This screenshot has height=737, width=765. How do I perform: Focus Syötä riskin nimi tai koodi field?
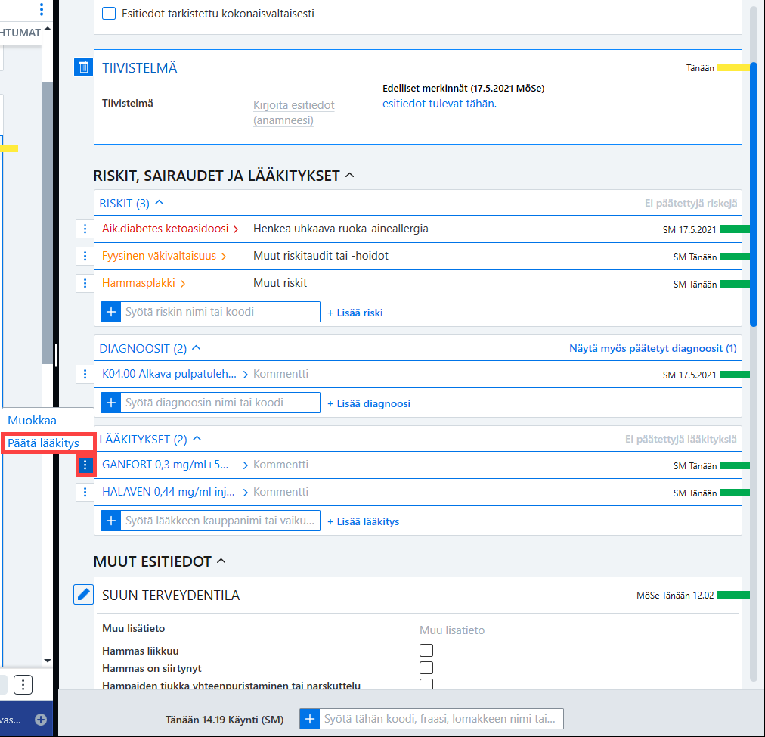pyautogui.click(x=220, y=312)
